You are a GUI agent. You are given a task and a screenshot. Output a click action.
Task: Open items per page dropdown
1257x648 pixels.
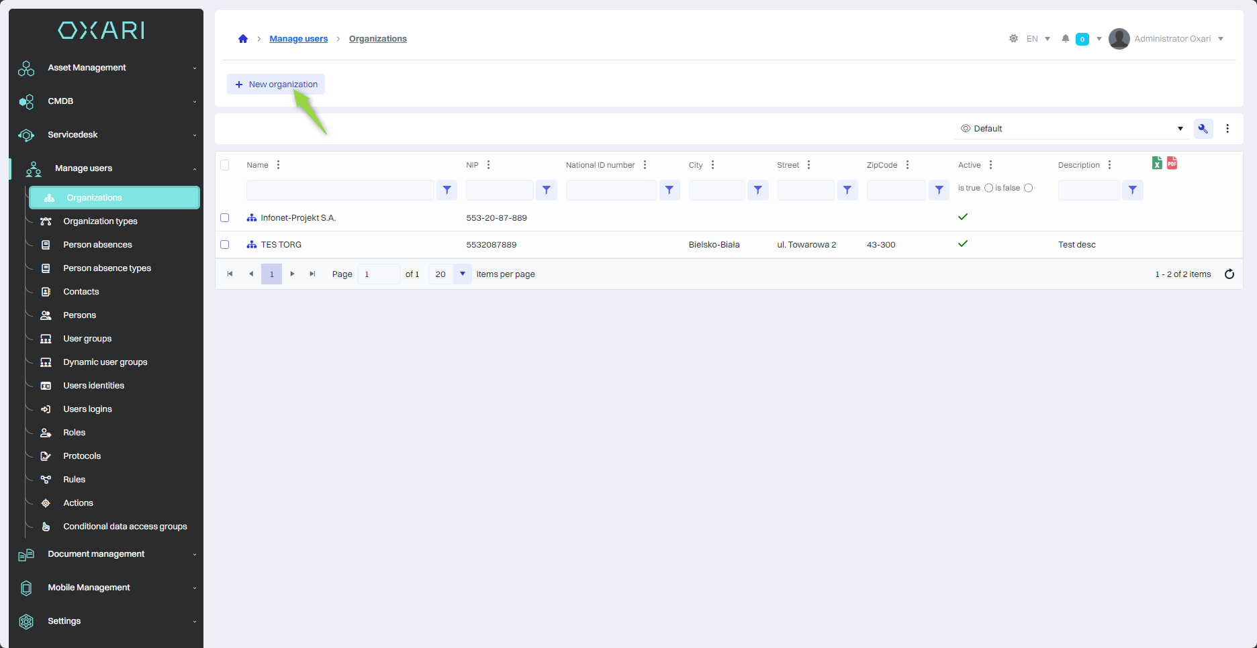click(x=462, y=274)
